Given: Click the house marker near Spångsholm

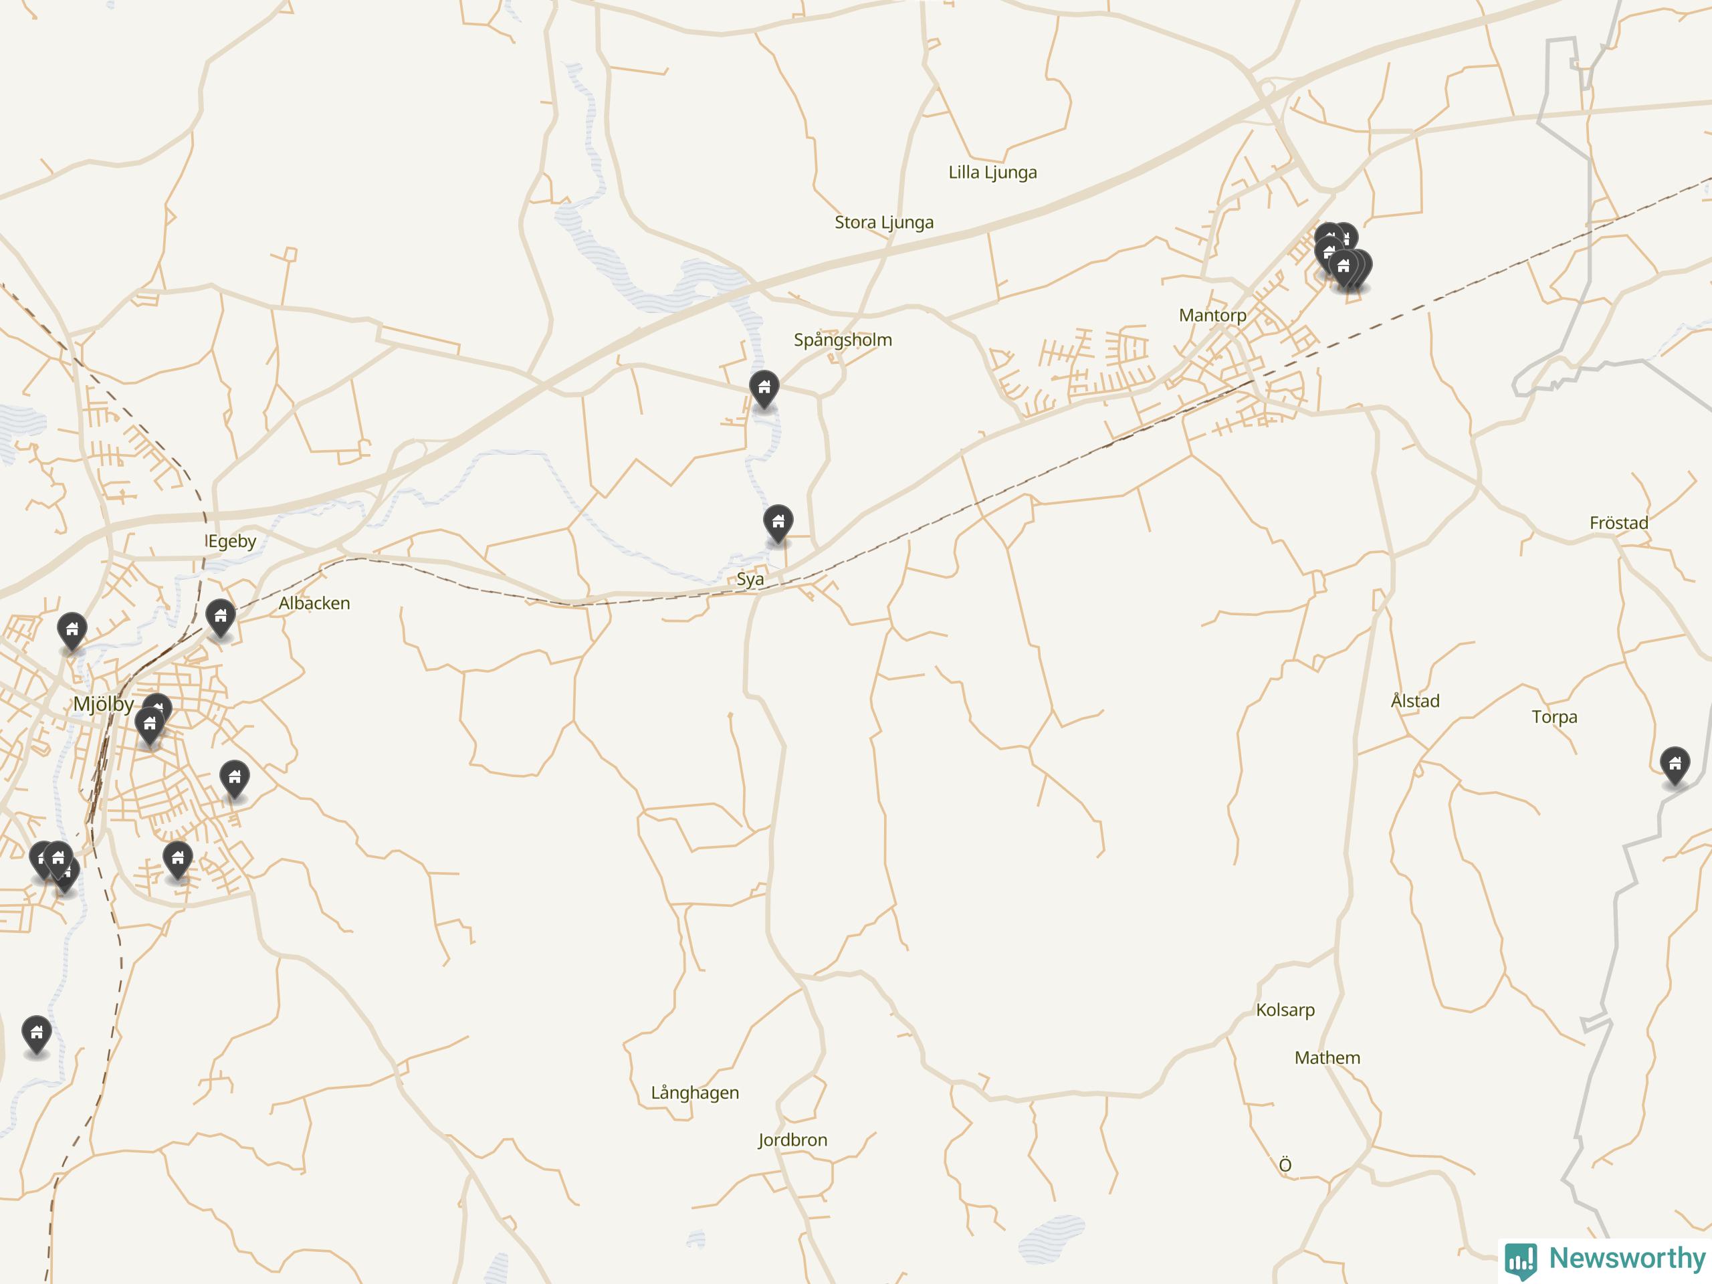Looking at the screenshot, I should [x=764, y=389].
